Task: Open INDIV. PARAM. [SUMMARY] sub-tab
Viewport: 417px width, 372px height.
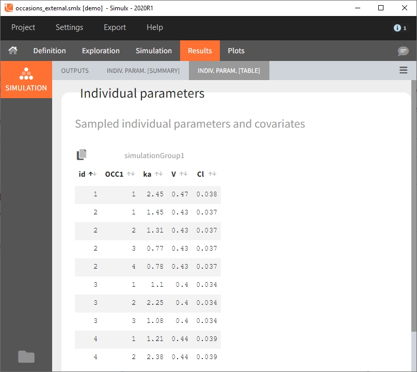Action: click(143, 70)
